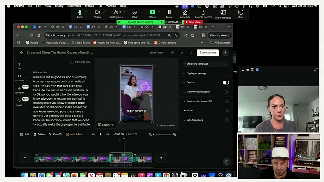
Task: Open Chrome tab search dropdown arrow
Action: [x=229, y=27]
